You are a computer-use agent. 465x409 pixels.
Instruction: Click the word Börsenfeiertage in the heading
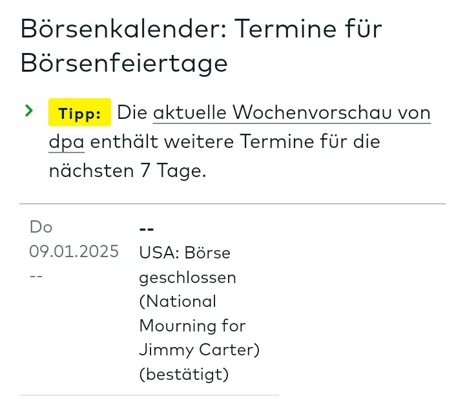(x=124, y=63)
